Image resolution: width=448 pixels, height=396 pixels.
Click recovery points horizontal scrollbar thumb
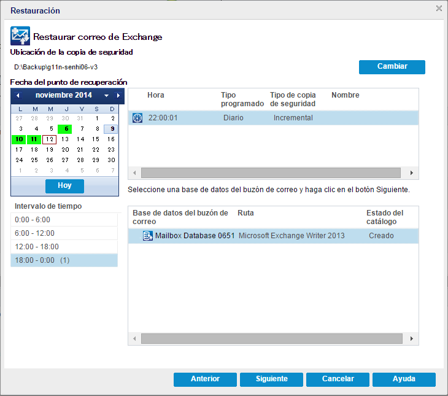point(271,173)
